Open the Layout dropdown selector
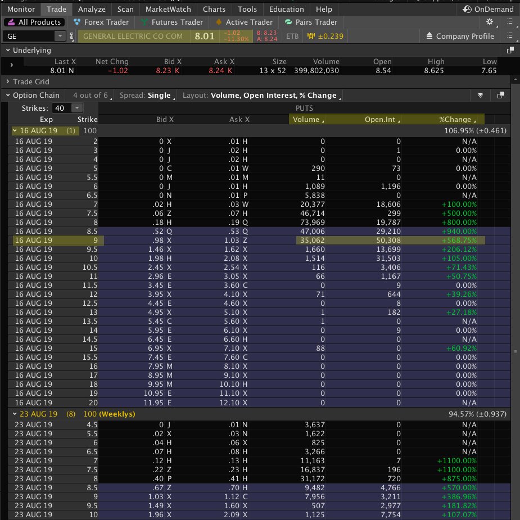 (x=261, y=95)
